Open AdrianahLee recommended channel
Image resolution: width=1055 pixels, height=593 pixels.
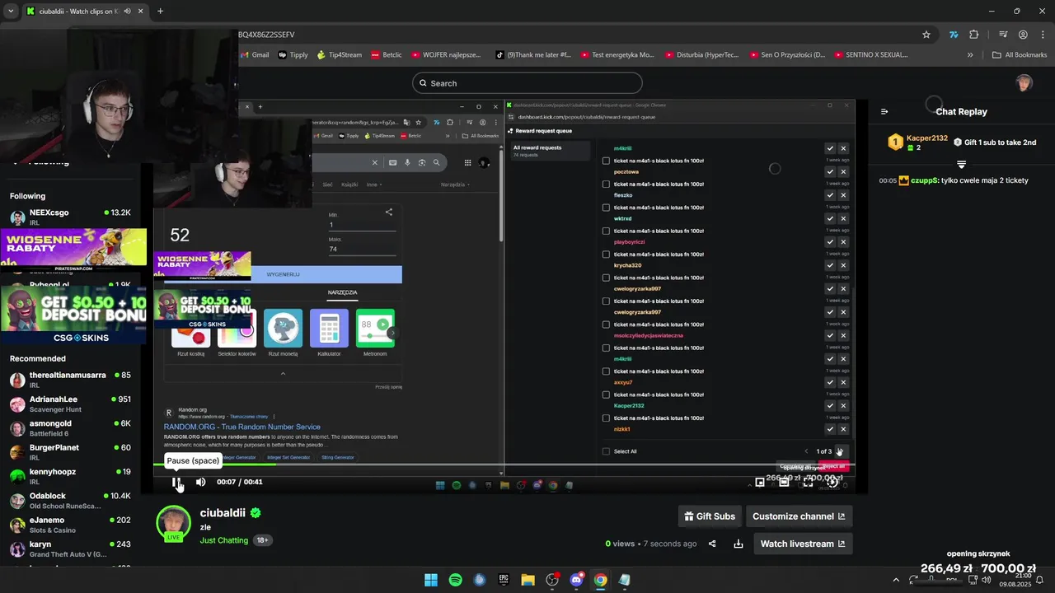pyautogui.click(x=70, y=404)
